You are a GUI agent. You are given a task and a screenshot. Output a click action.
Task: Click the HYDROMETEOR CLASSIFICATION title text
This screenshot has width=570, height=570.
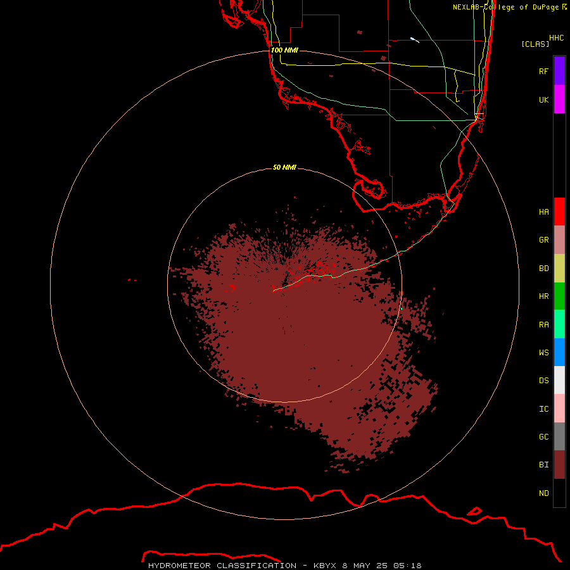222,566
